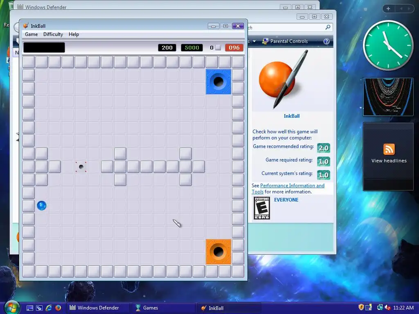Switch to Windows Defender taskbar button

click(x=97, y=308)
